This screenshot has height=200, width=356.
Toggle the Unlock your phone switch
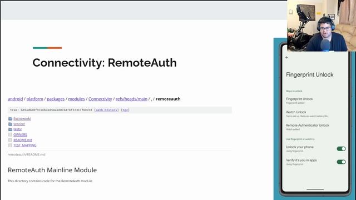[341, 149]
